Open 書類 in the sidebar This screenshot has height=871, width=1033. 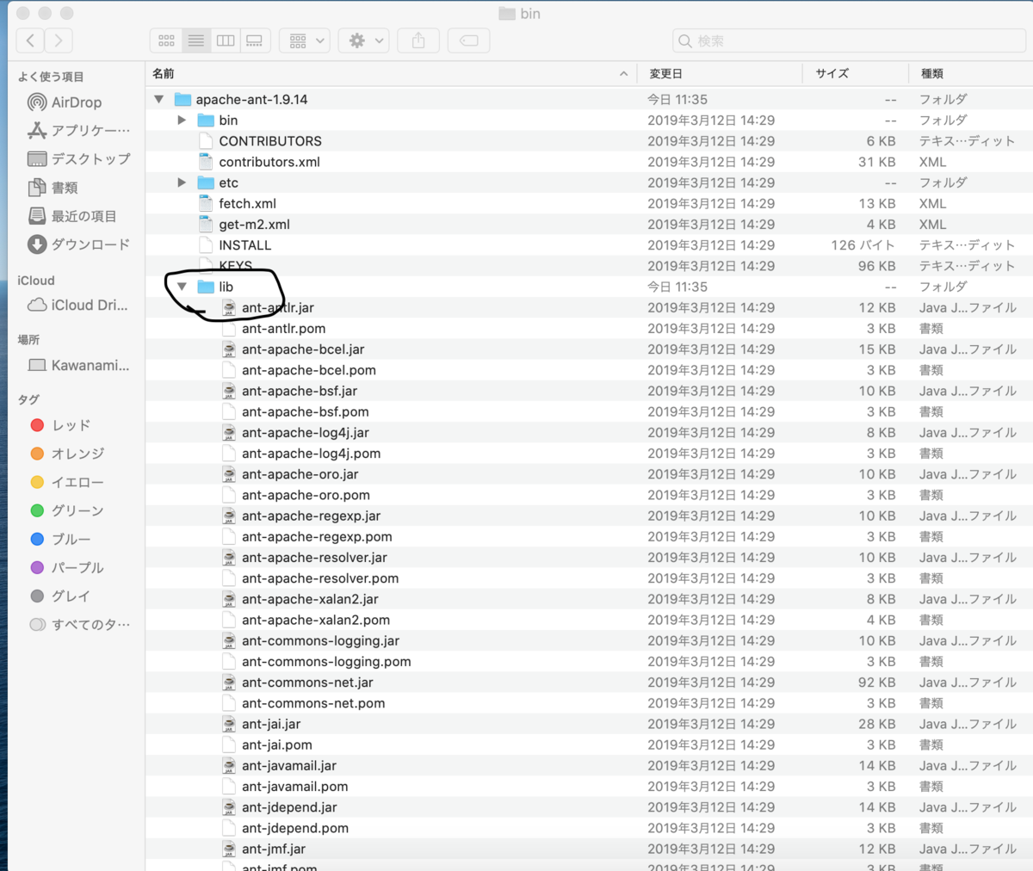53,188
